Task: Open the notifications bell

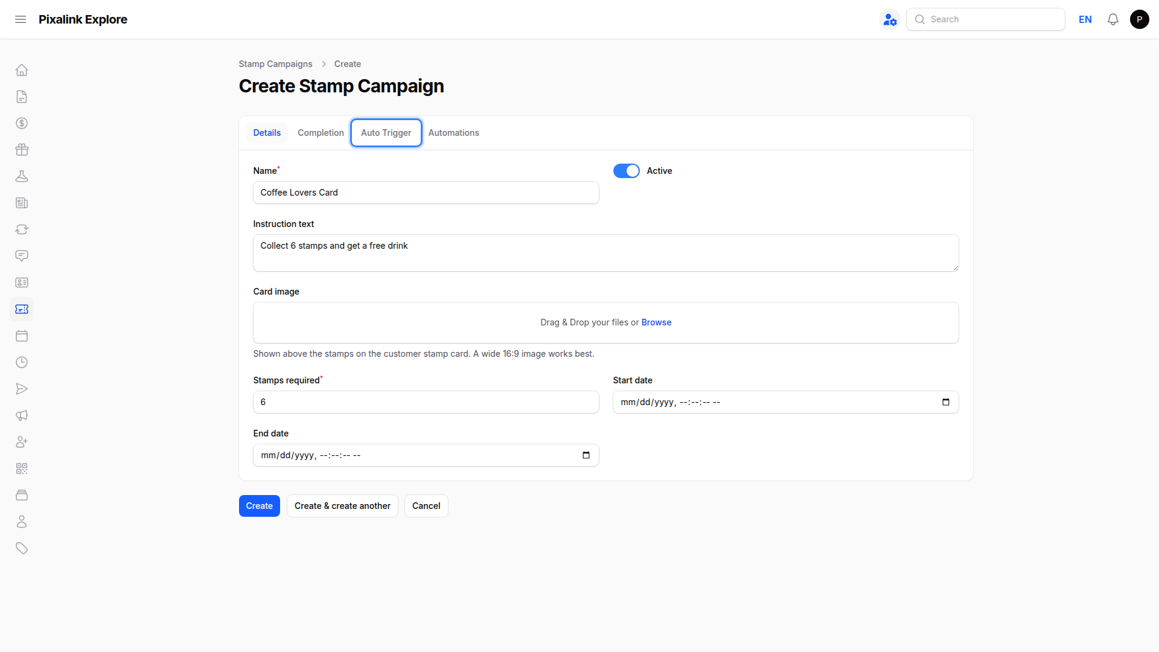Action: (1113, 19)
